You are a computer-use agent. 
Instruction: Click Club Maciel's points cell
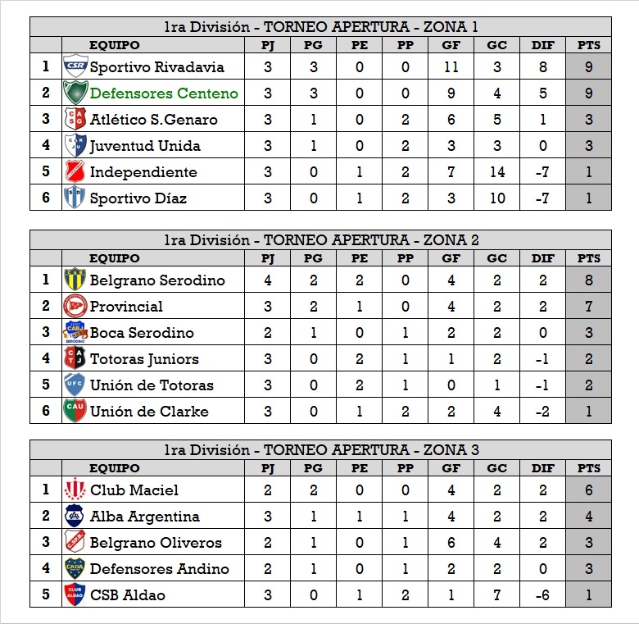click(588, 490)
